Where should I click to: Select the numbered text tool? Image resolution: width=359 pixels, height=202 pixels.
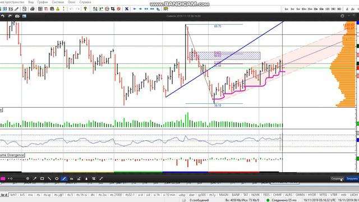(79, 178)
